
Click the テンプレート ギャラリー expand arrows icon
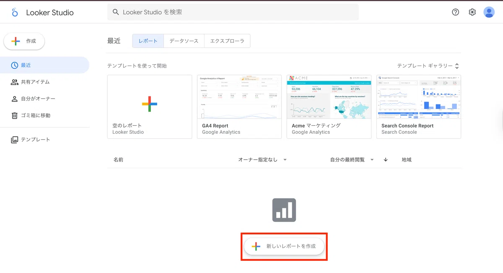pos(457,66)
